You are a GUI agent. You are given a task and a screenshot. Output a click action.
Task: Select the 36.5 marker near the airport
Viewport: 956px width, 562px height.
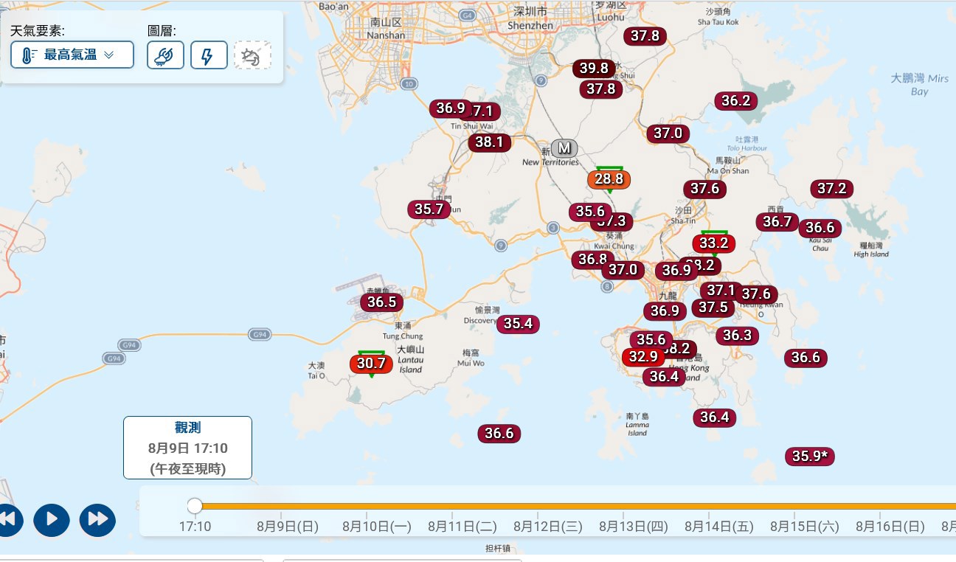tap(382, 302)
